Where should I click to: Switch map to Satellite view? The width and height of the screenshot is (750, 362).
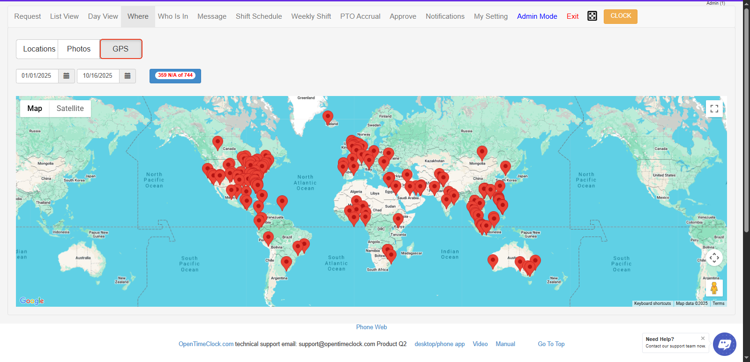click(70, 109)
